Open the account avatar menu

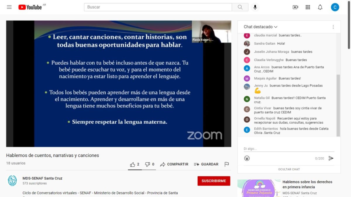tap(335, 7)
